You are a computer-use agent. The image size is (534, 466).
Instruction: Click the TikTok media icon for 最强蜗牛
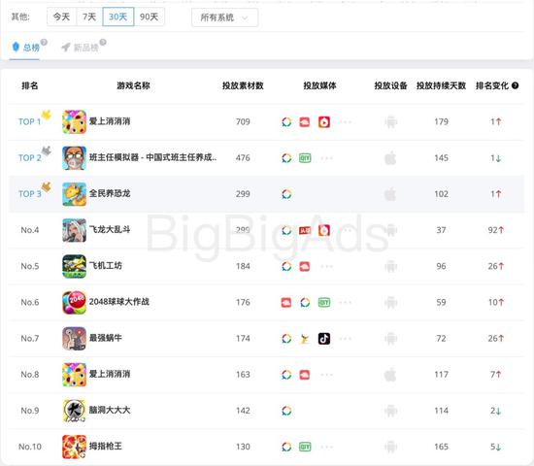coord(324,338)
